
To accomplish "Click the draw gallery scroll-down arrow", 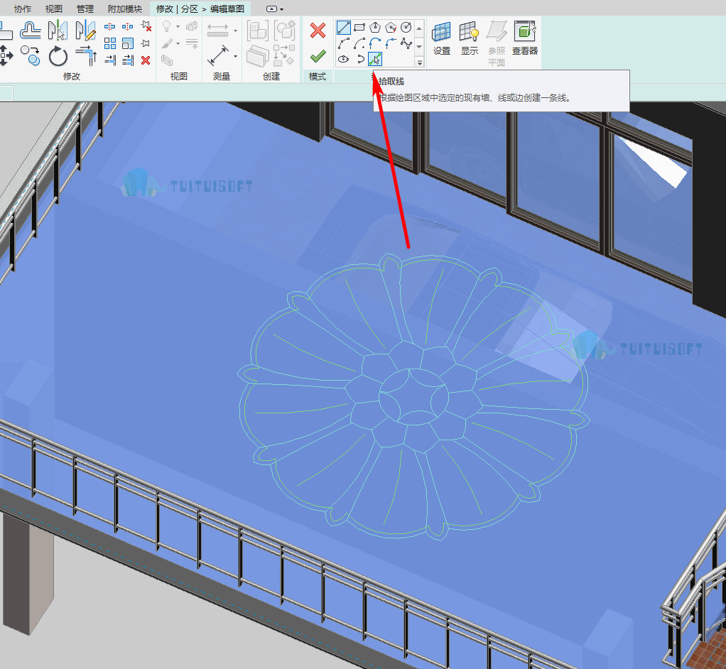I will [419, 46].
